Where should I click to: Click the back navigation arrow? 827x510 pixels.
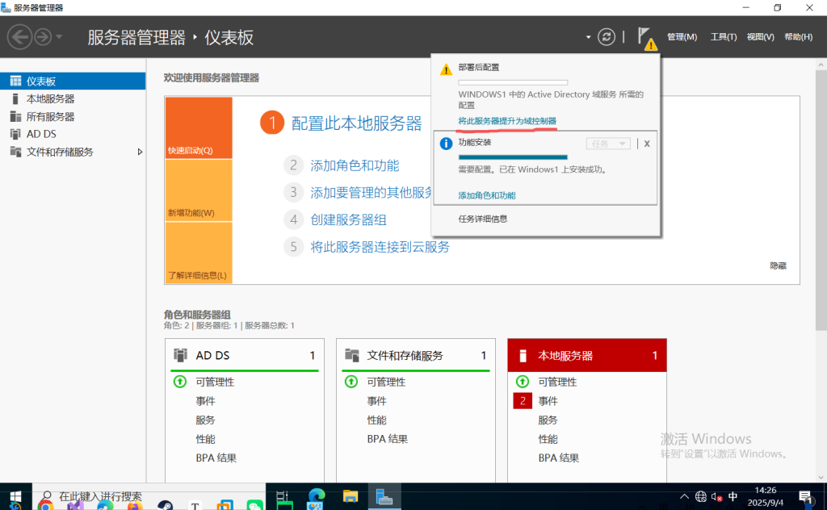pos(19,36)
